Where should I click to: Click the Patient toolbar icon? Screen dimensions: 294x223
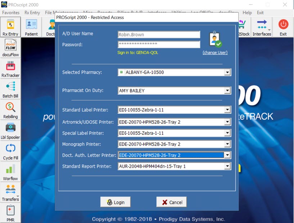click(x=31, y=27)
